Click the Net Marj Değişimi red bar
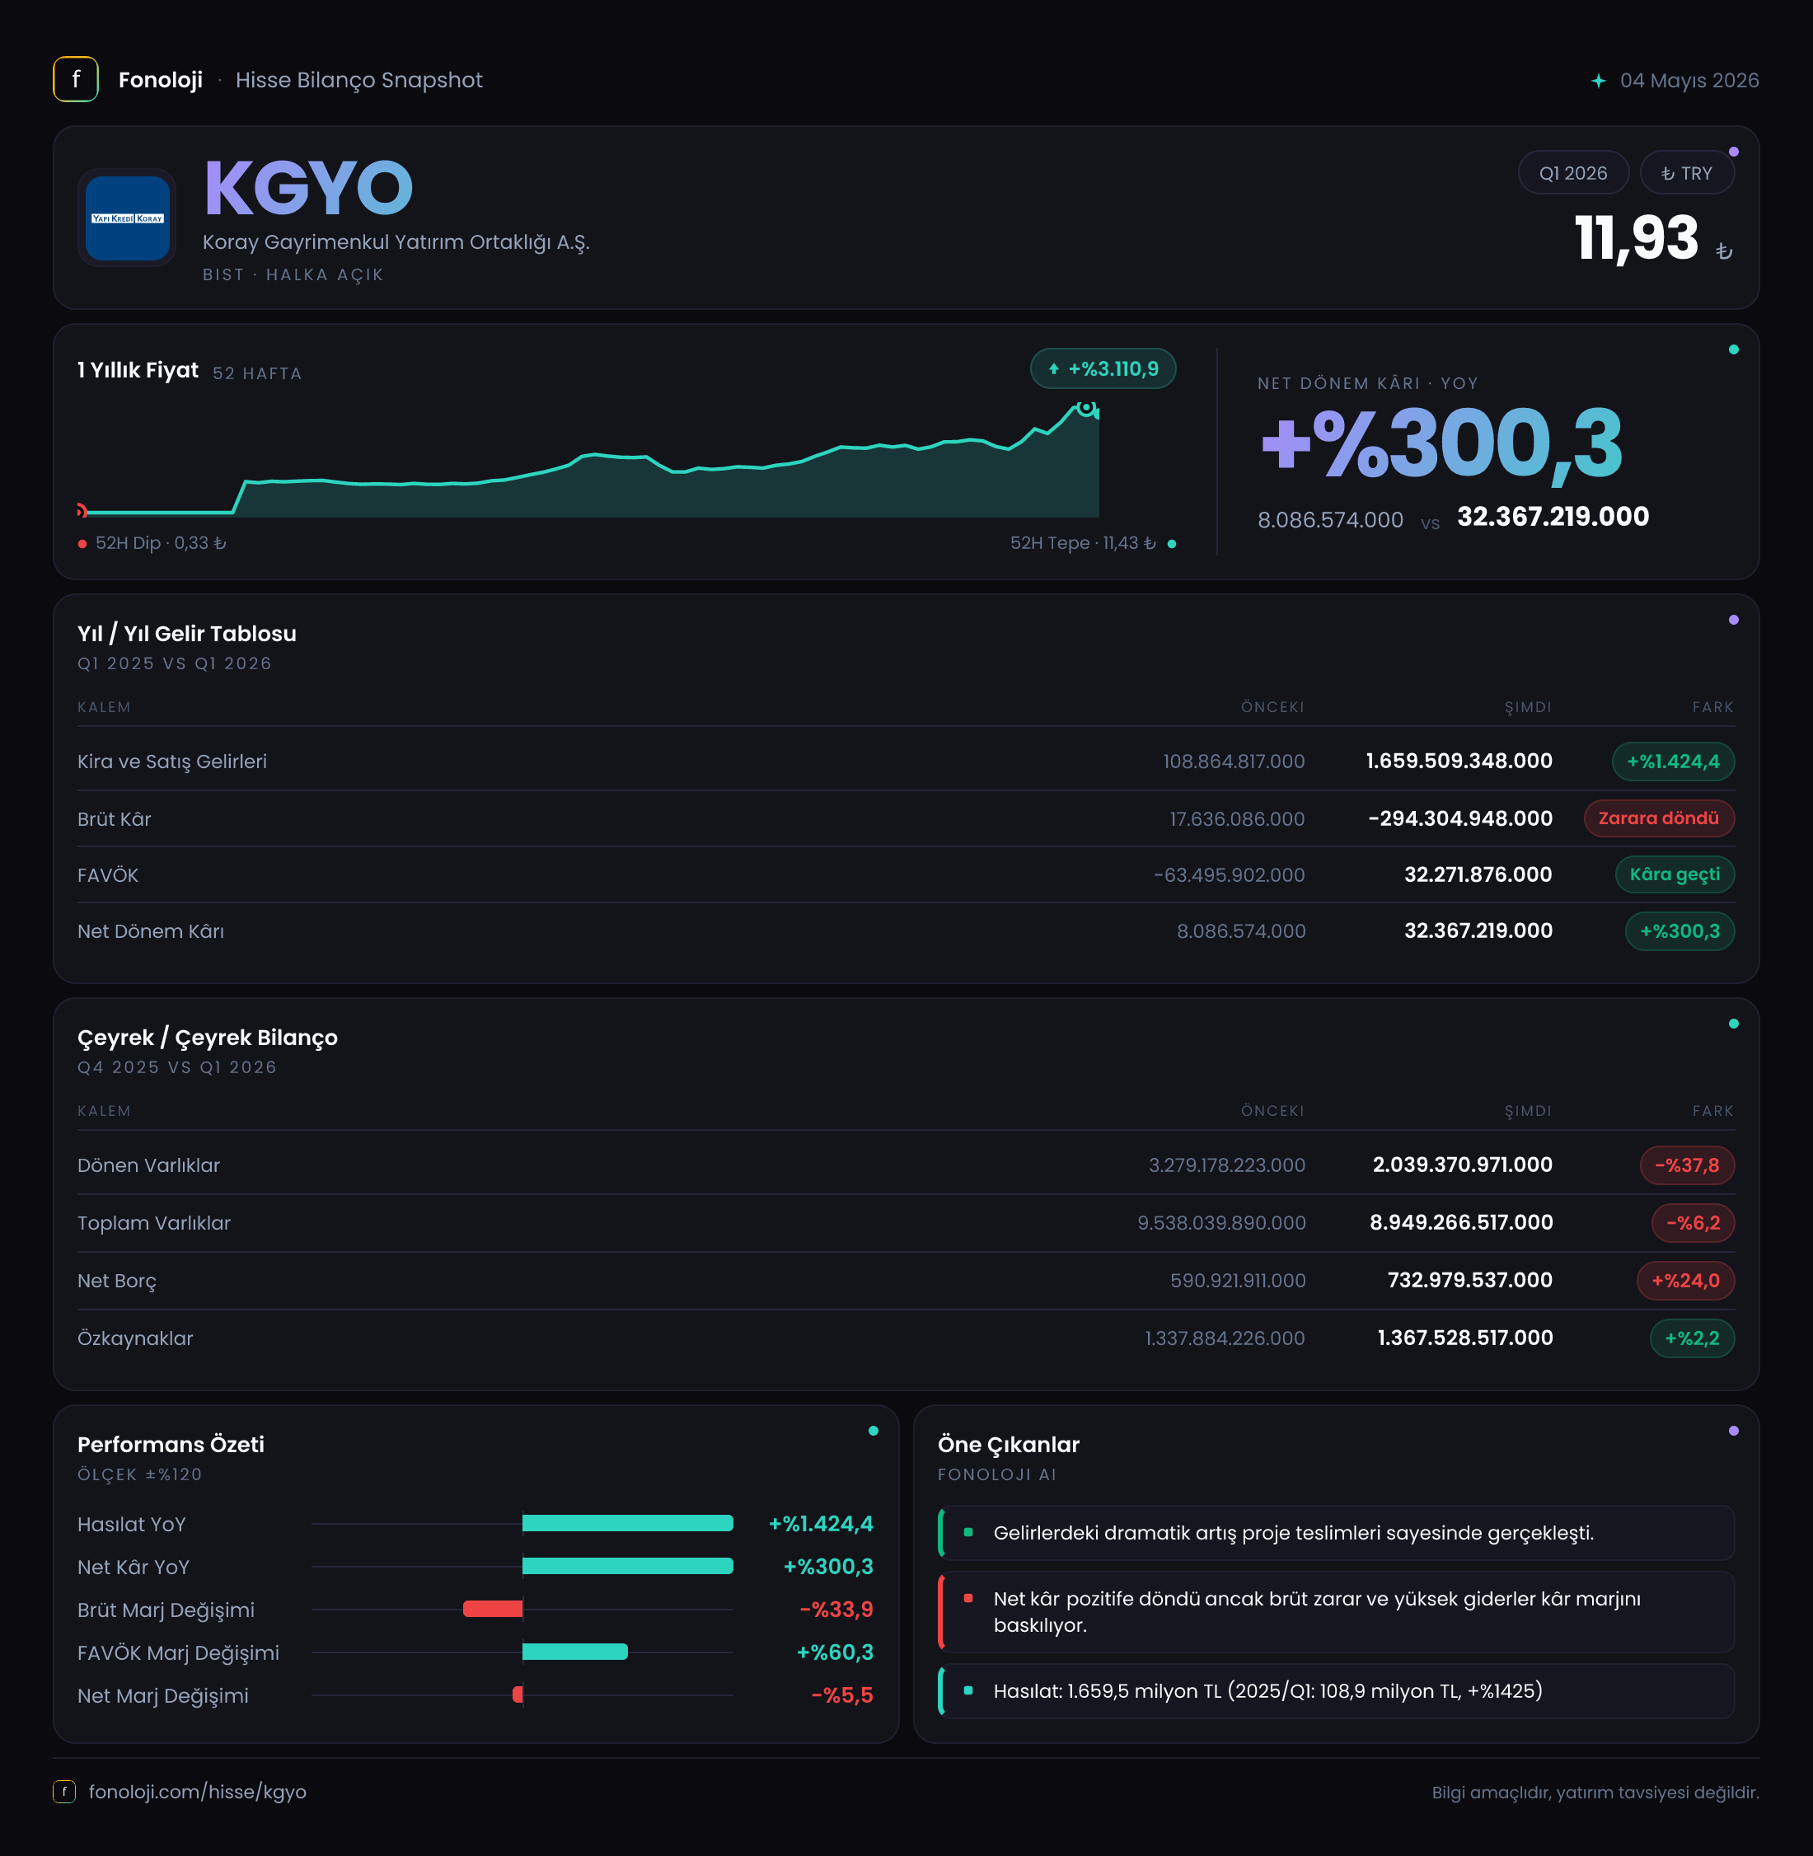This screenshot has width=1813, height=1856. 518,1695
